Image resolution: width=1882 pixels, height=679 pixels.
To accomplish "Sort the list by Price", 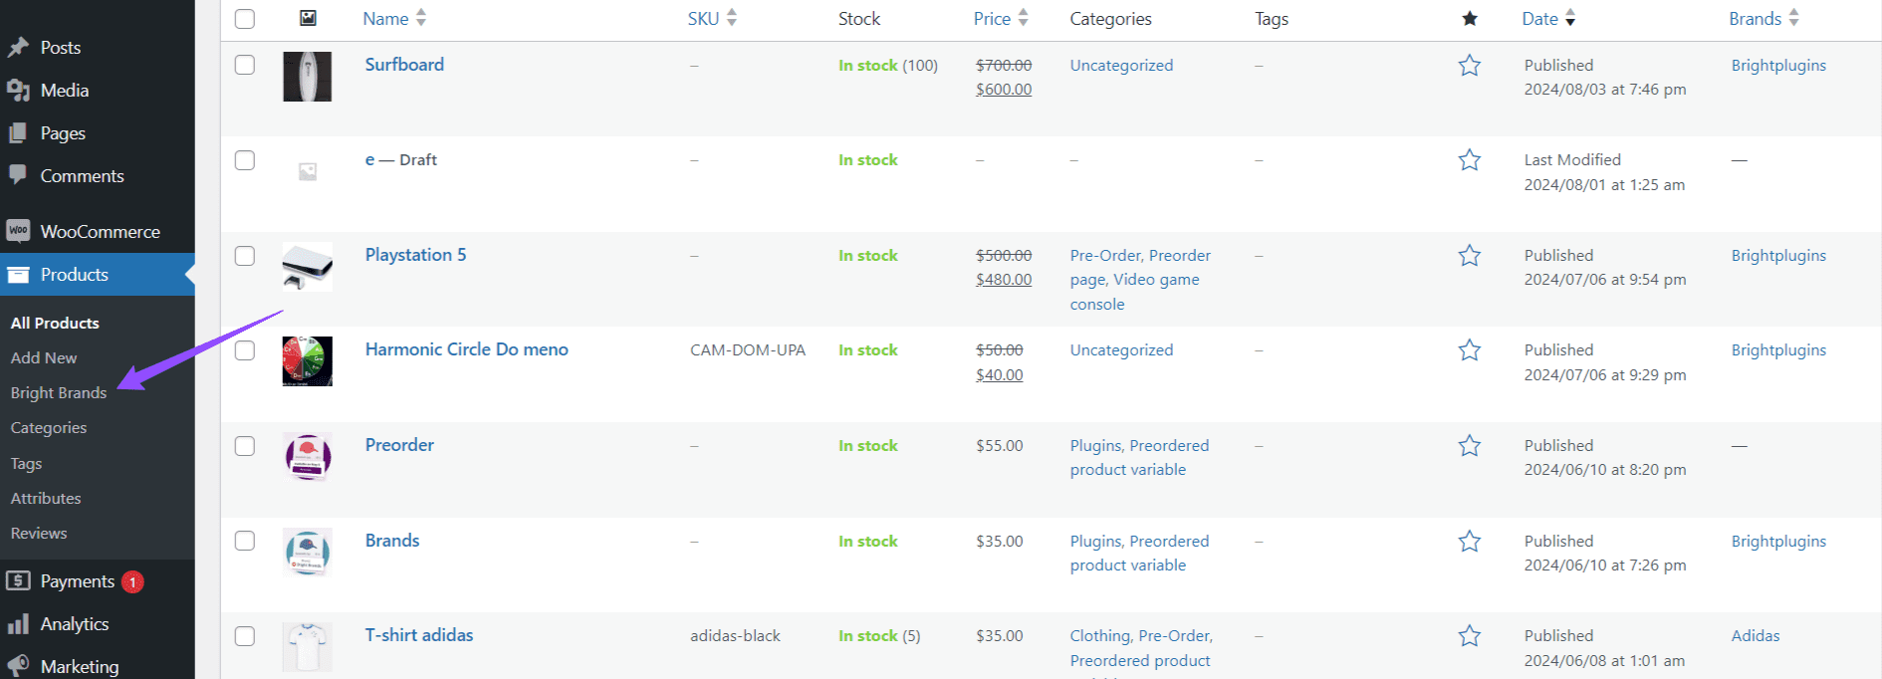I will click(992, 18).
